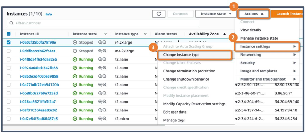Sort by Instance state column arrow
The width and height of the screenshot is (305, 134).
pos(106,34)
